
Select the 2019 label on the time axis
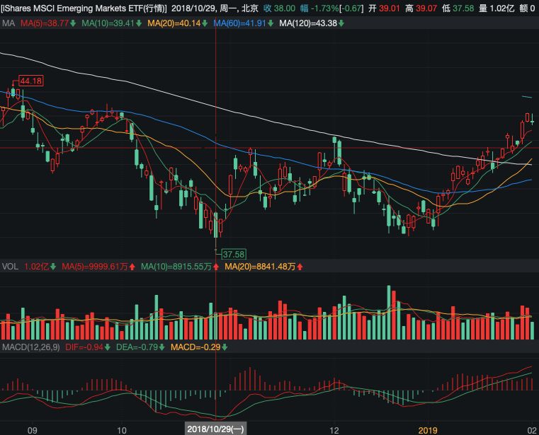(x=428, y=430)
